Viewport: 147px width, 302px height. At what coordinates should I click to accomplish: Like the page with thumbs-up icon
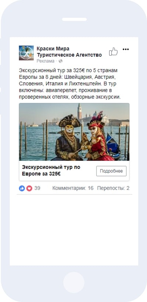113,51
